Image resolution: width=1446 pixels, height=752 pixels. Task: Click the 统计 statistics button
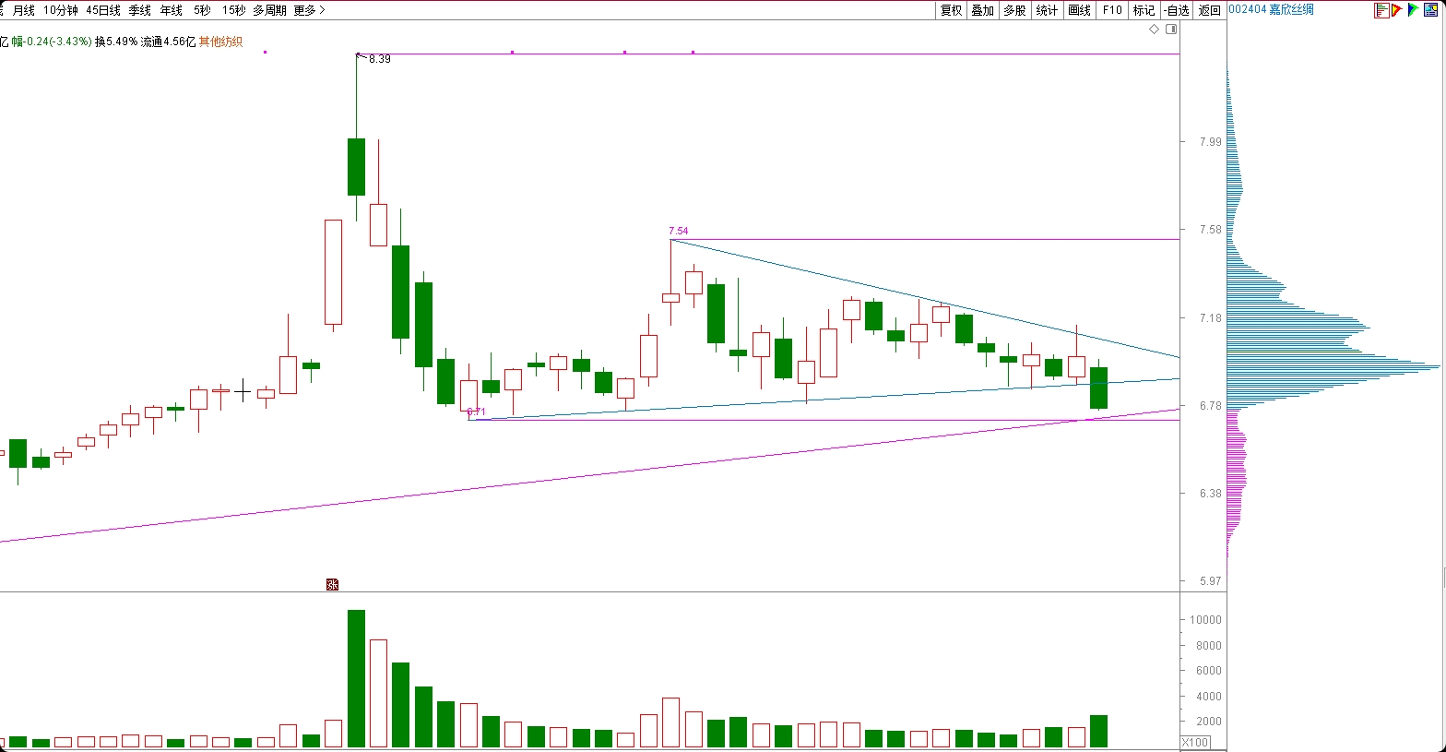pos(1047,10)
